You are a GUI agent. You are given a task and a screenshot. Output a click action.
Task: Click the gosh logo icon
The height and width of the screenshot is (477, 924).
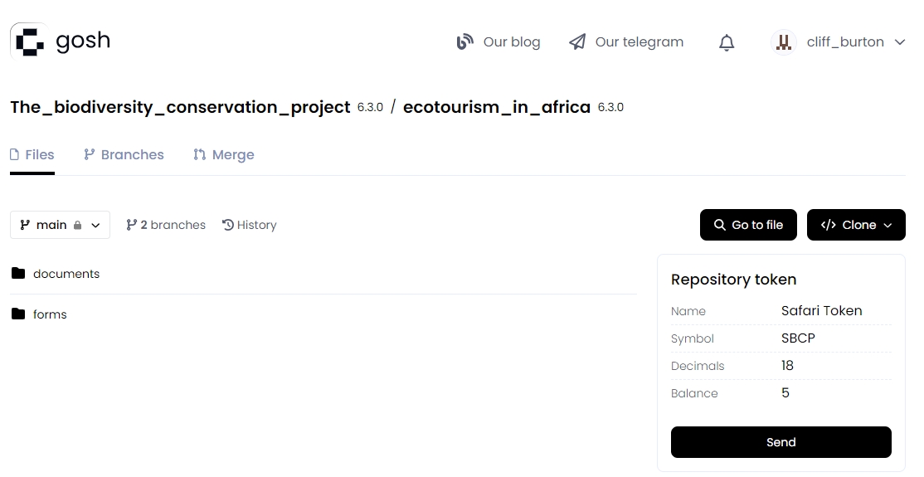tap(30, 41)
